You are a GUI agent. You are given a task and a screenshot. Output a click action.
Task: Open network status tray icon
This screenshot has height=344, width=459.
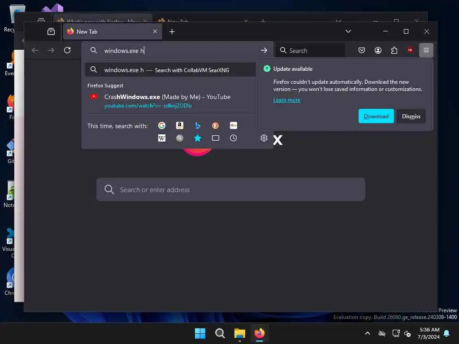396,333
